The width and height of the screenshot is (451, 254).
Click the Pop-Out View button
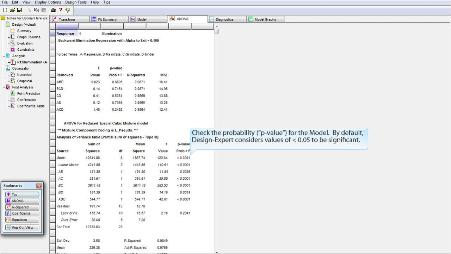pyautogui.click(x=22, y=228)
